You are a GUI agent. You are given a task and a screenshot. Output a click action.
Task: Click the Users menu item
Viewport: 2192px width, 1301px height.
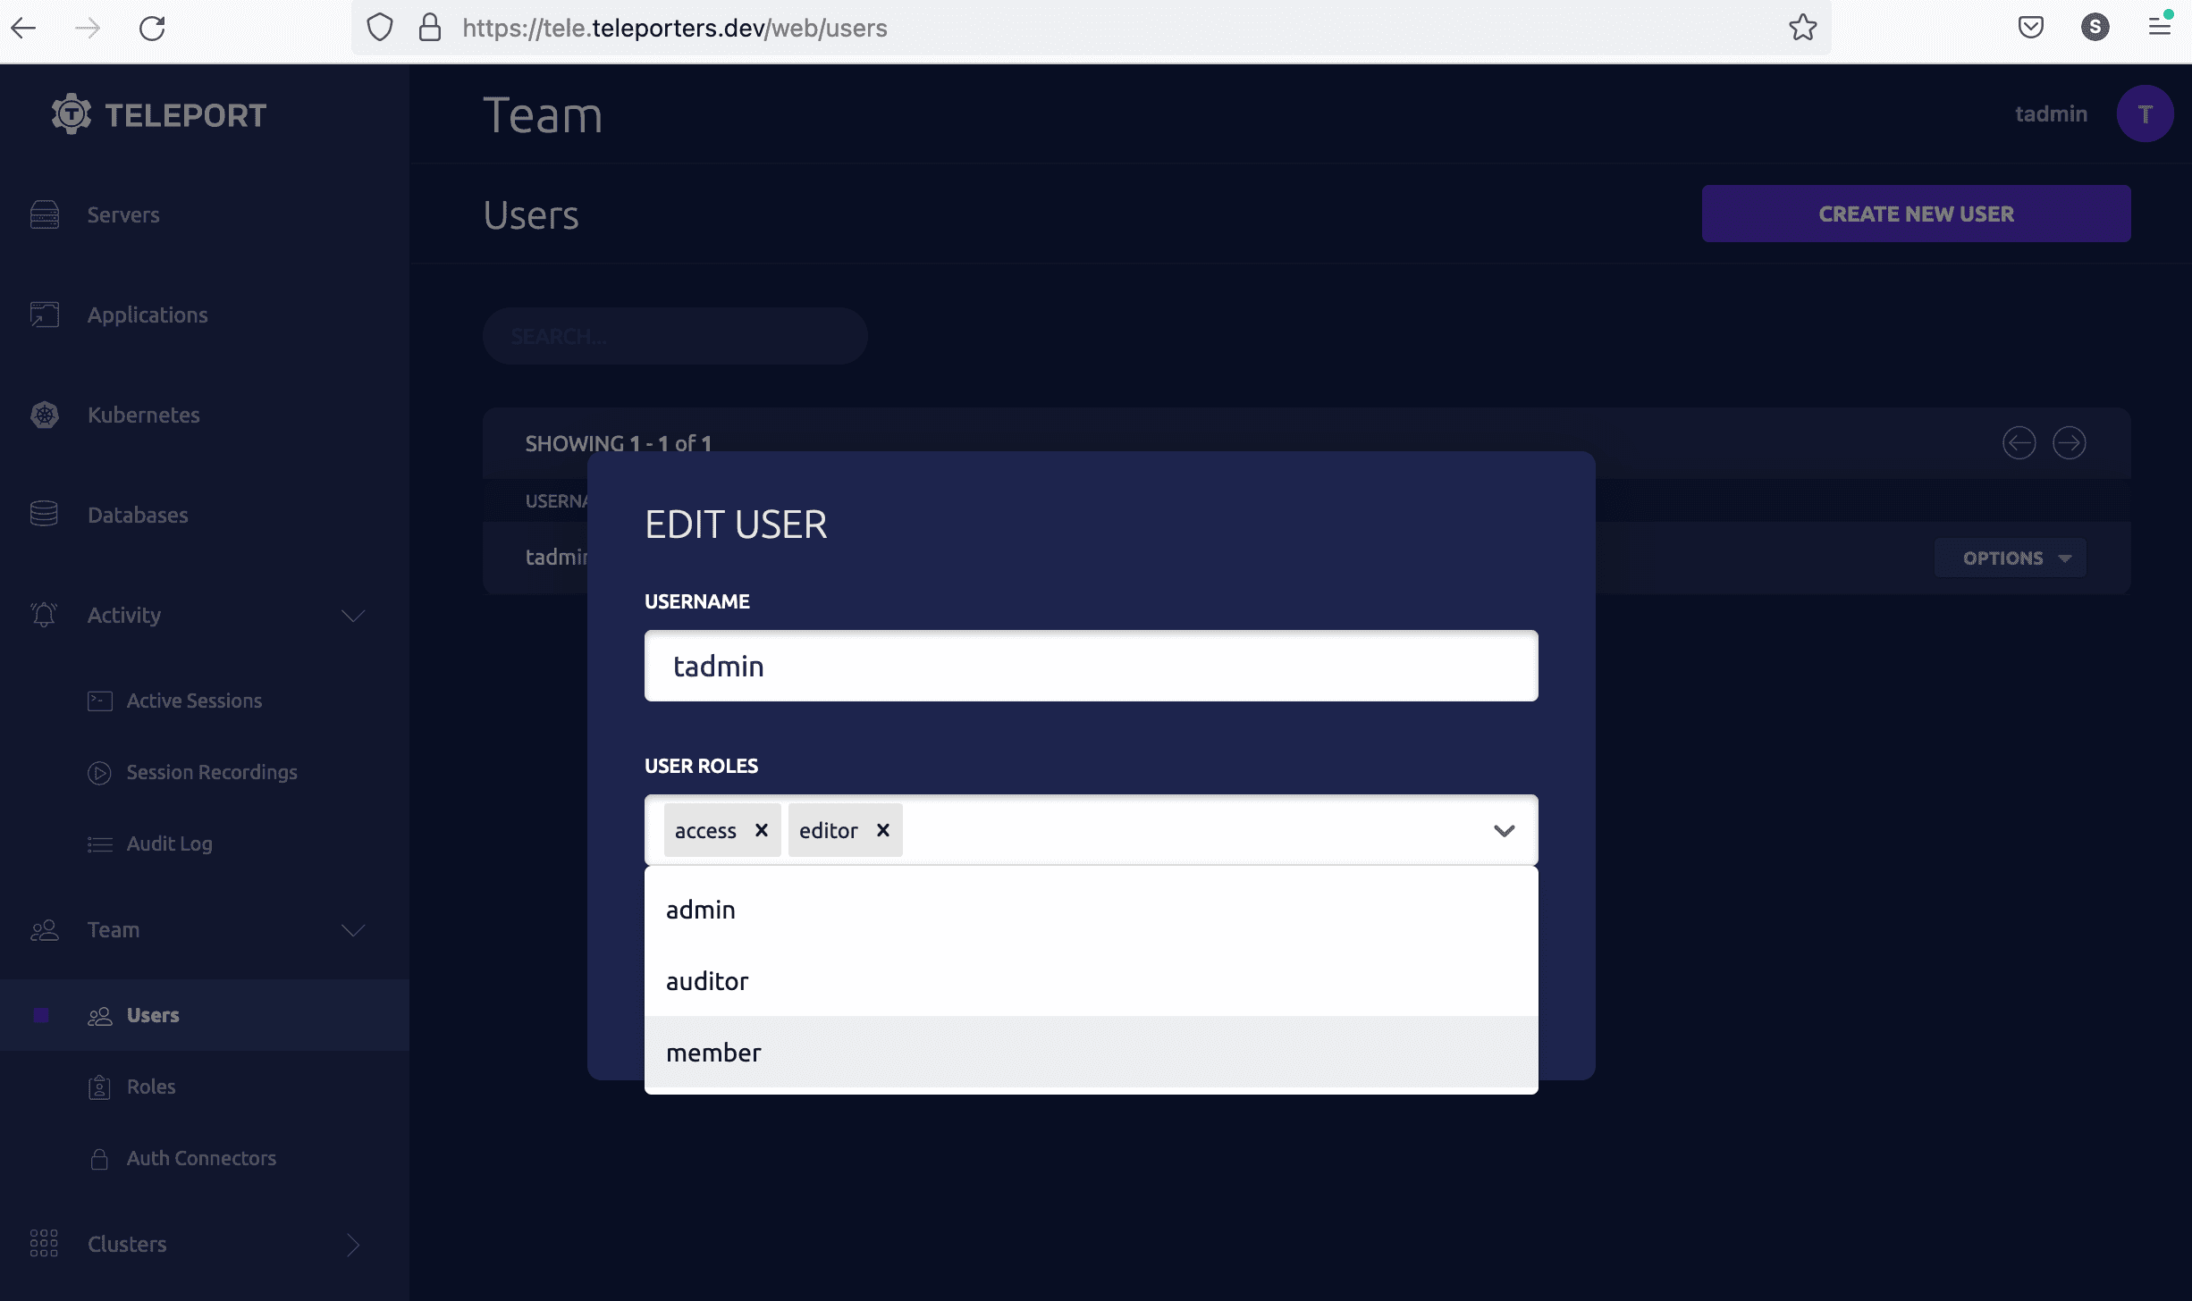click(152, 1016)
